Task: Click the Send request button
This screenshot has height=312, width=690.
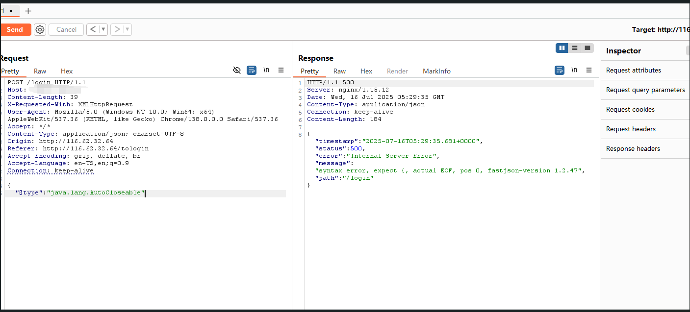Action: (15, 29)
